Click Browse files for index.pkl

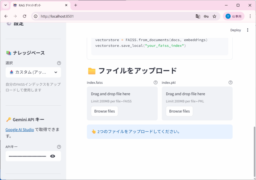coord(179,111)
